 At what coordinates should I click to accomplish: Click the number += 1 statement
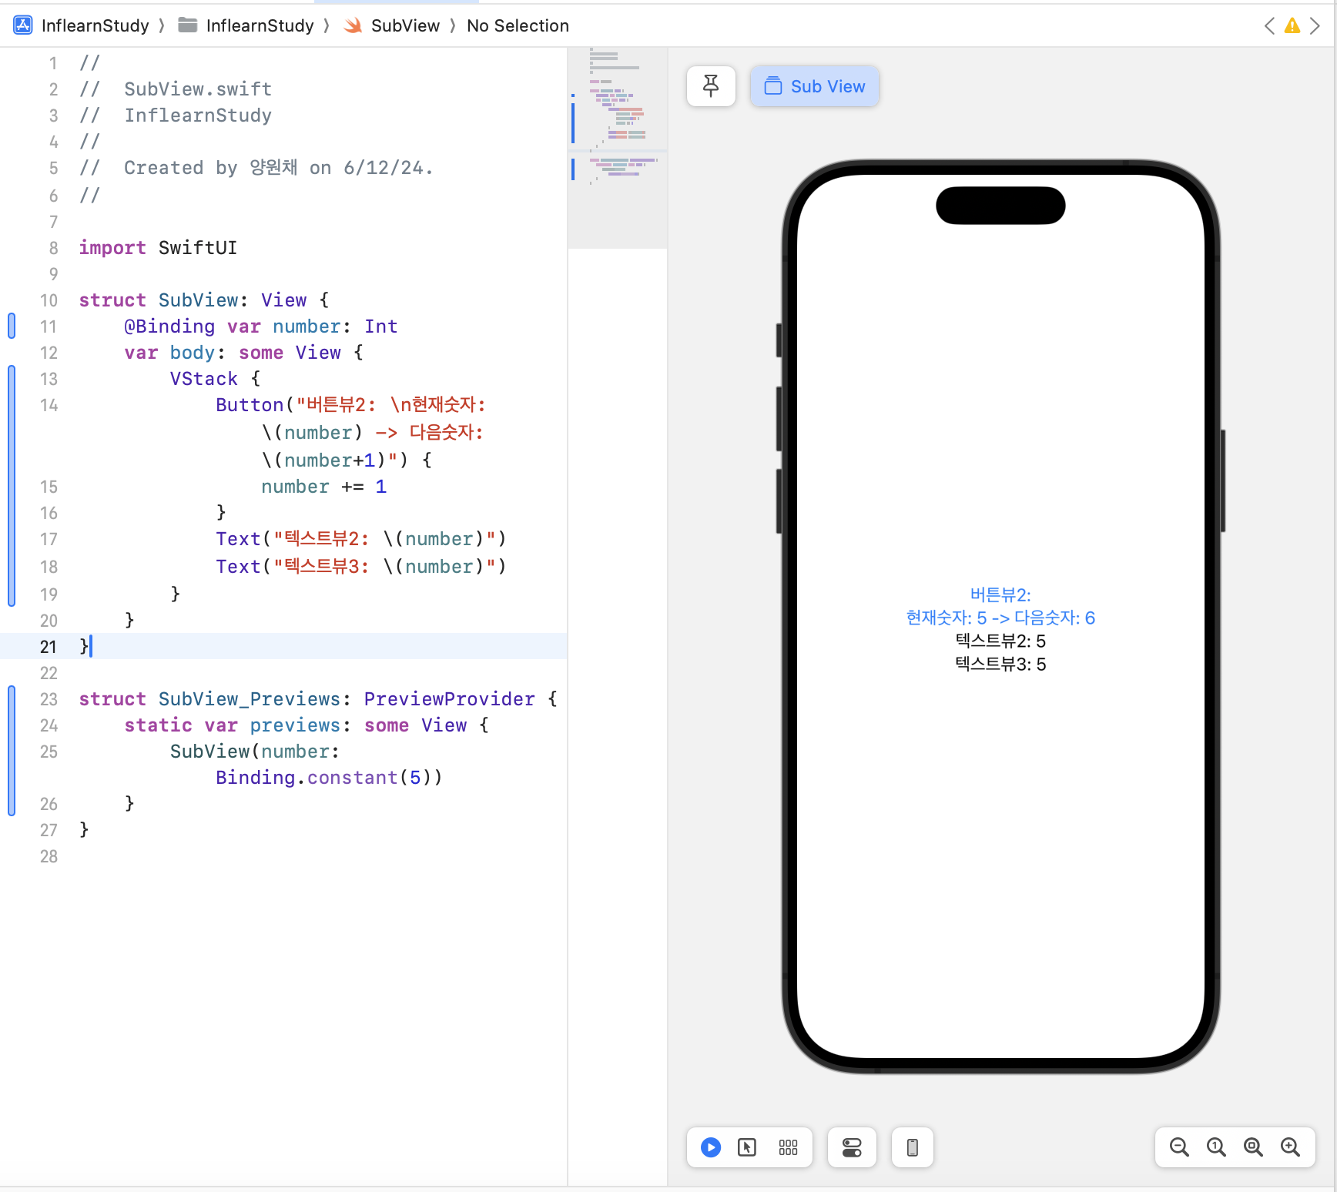click(x=323, y=486)
